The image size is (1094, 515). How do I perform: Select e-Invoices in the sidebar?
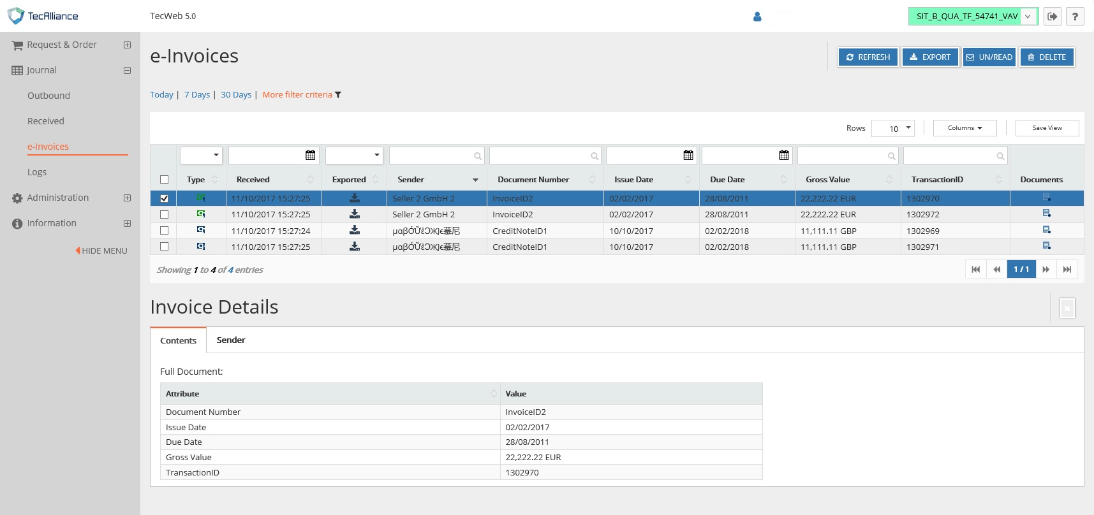[x=48, y=147]
